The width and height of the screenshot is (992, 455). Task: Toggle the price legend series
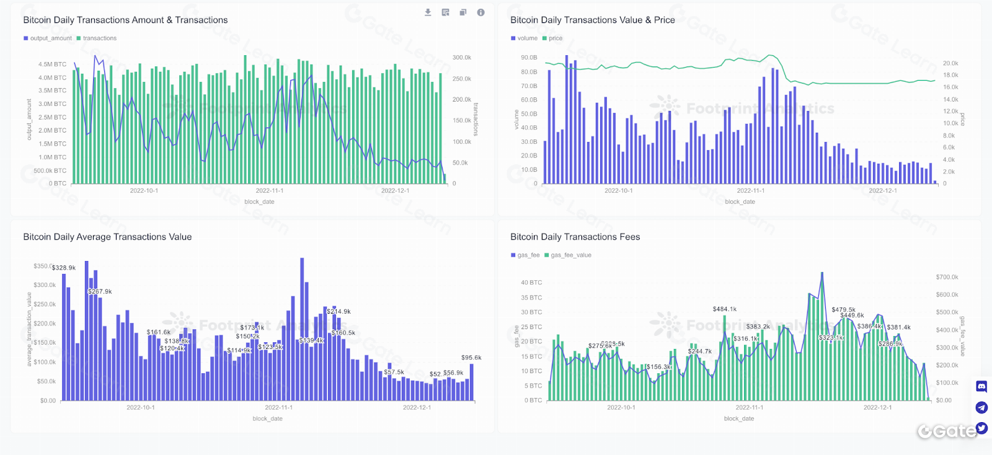[555, 38]
